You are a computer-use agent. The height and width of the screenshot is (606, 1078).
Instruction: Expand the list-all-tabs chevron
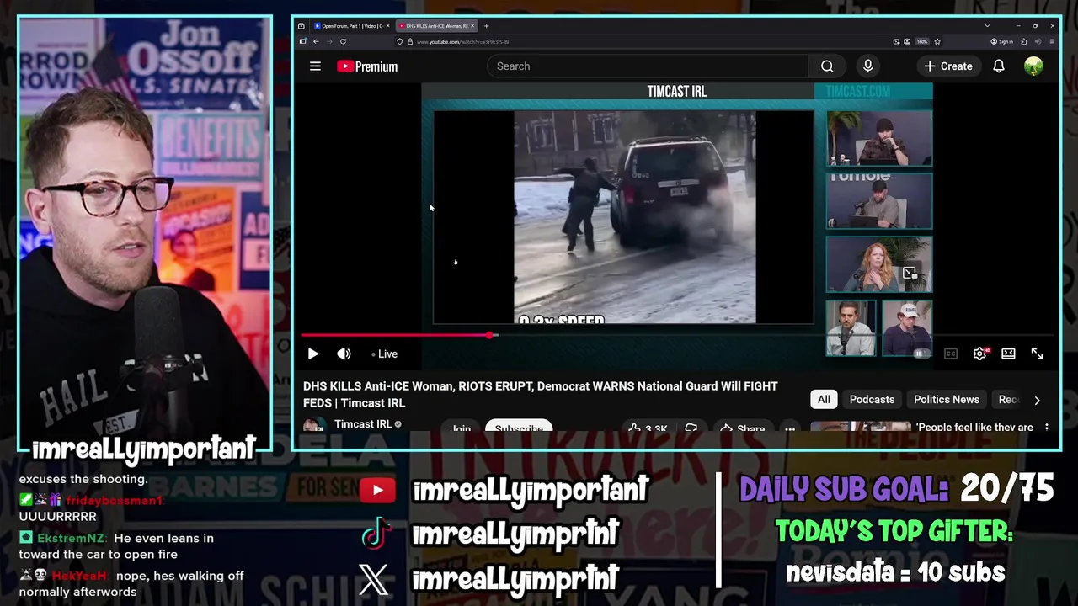(x=987, y=26)
